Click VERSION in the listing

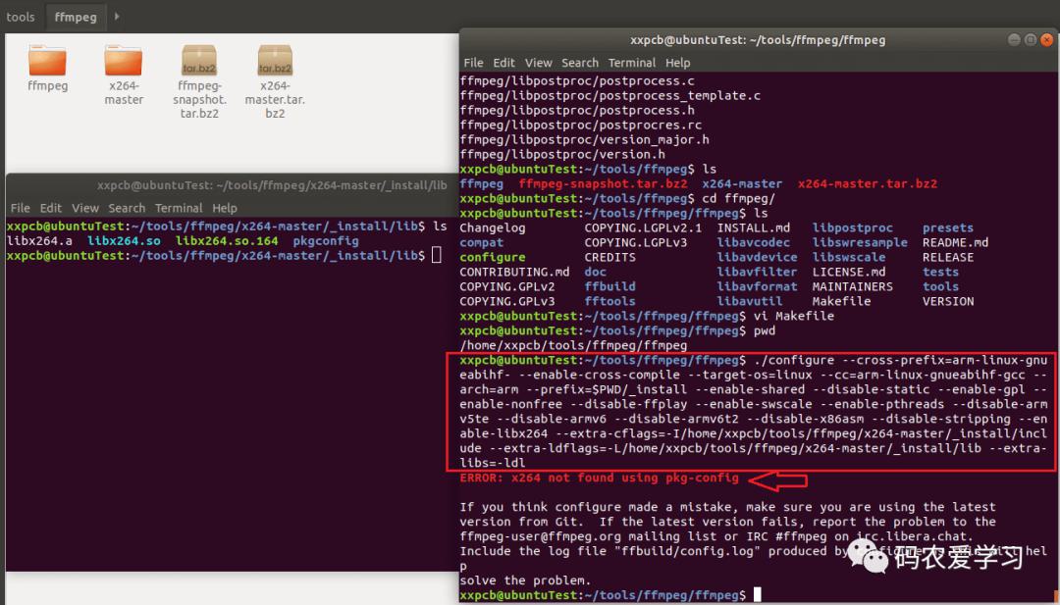point(948,301)
